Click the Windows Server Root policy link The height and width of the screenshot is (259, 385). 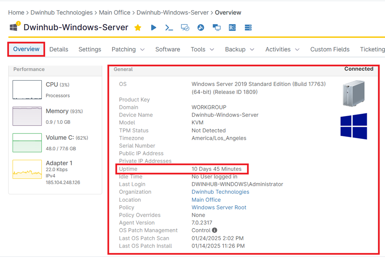point(219,207)
